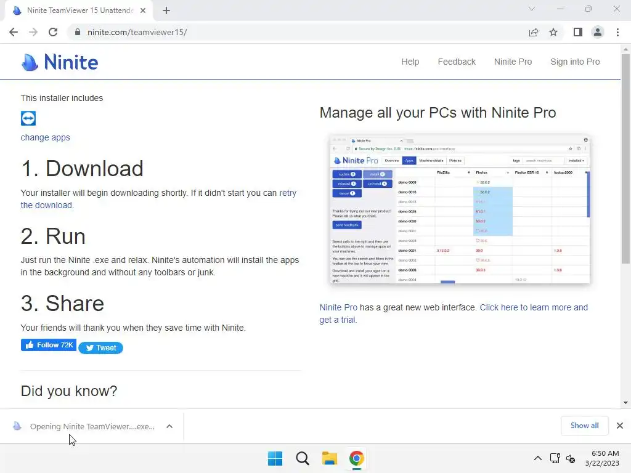
Task: Open the Feedback page
Action: pyautogui.click(x=457, y=62)
